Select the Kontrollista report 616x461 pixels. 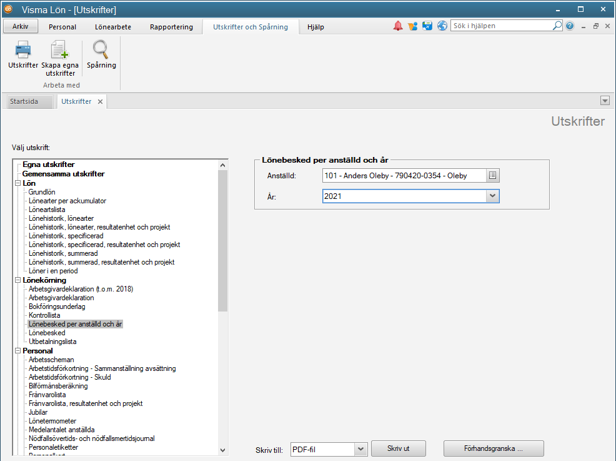pos(44,315)
